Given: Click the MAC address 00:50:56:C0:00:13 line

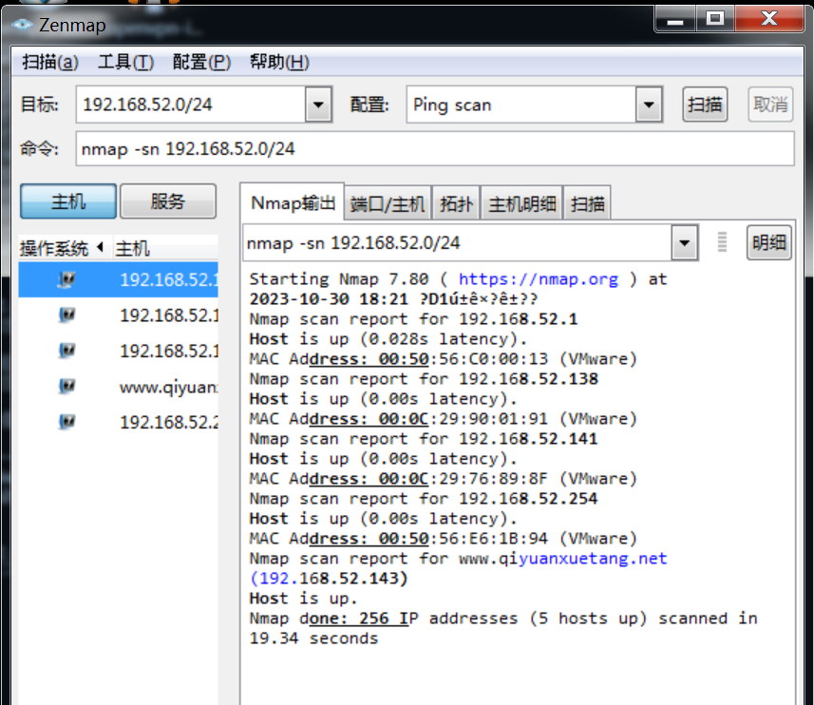Looking at the screenshot, I should (x=443, y=359).
